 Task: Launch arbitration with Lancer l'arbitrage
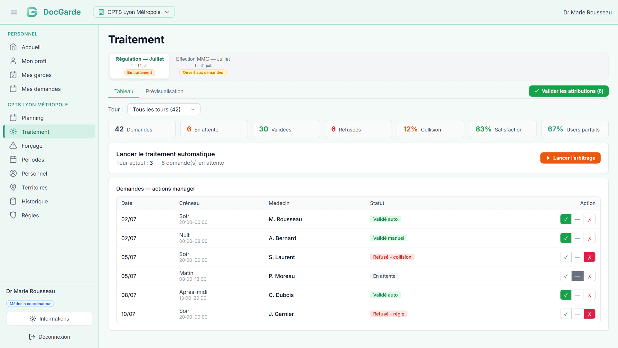[x=570, y=158]
